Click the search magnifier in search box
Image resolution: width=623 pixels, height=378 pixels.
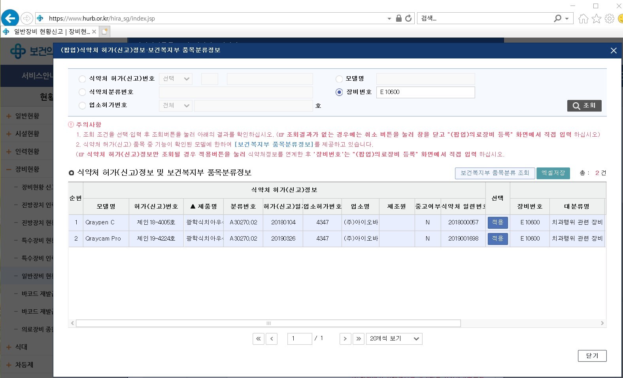coord(557,18)
